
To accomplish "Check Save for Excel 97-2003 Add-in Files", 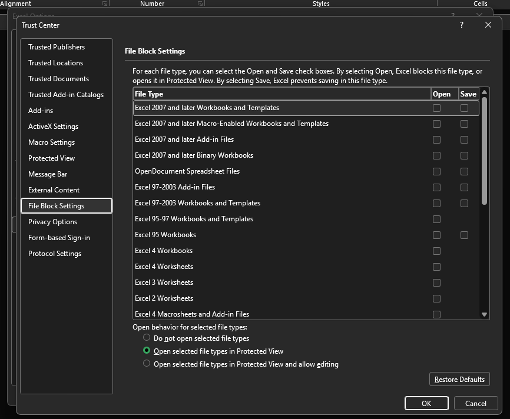I will [x=464, y=188].
